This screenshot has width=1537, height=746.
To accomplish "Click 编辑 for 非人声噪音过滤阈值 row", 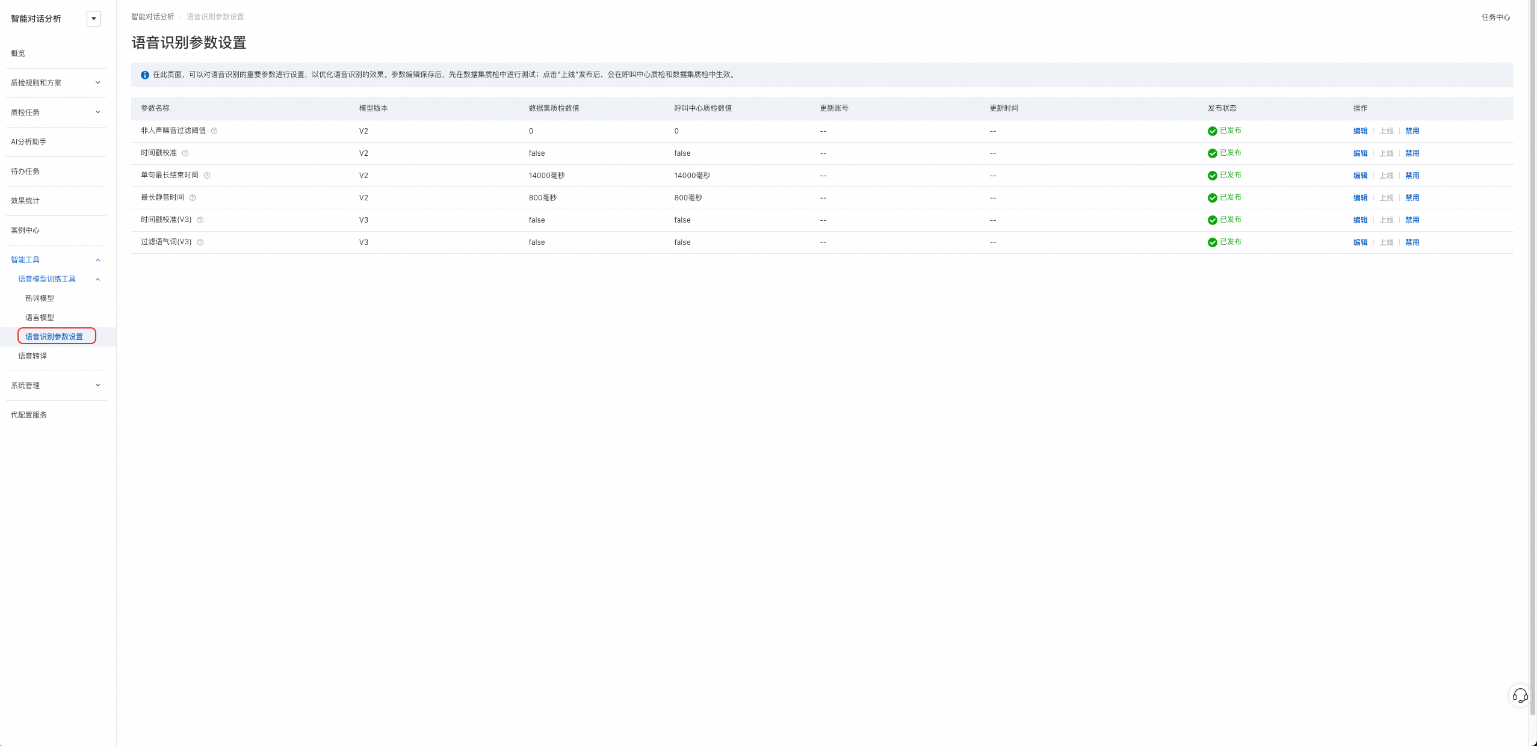I will click(x=1360, y=131).
